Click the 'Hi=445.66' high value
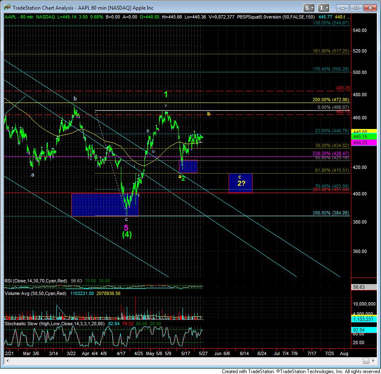Screen dimensions: 381x374 coord(172,17)
